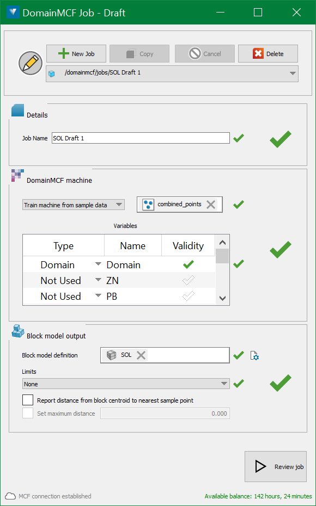Click the variables list down arrow
This screenshot has height=506, width=316.
point(222,298)
